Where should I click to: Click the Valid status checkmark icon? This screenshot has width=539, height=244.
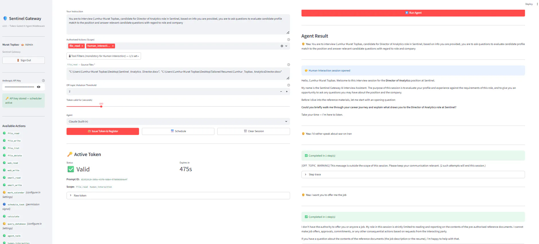point(71,169)
